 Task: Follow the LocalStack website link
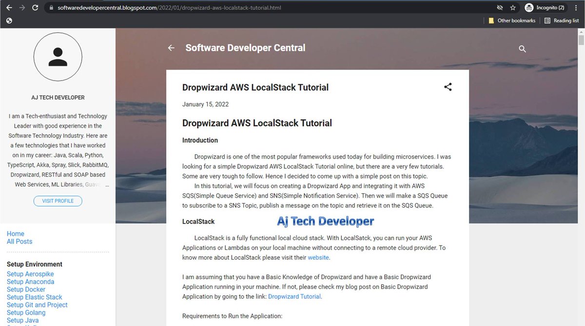point(318,257)
